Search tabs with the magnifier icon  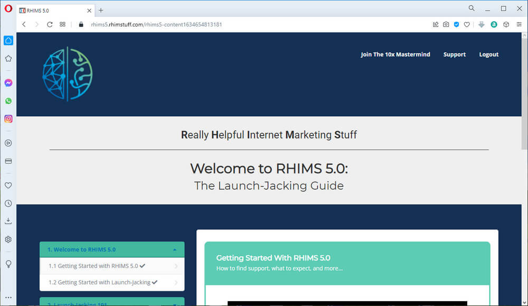472,8
